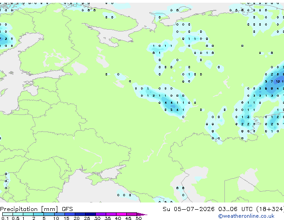Select the legend scale label '50'

click(138, 218)
